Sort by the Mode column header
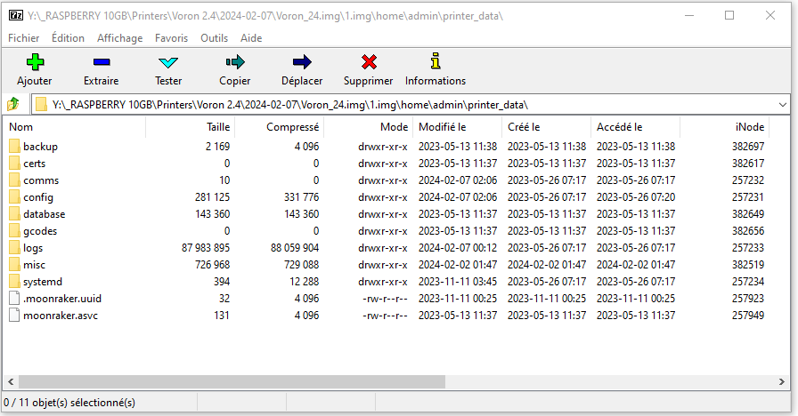This screenshot has width=798, height=416. pos(368,127)
